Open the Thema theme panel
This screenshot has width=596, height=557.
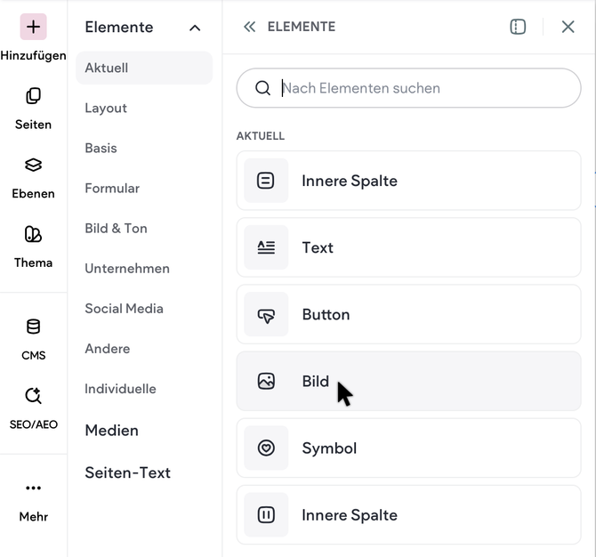click(34, 247)
